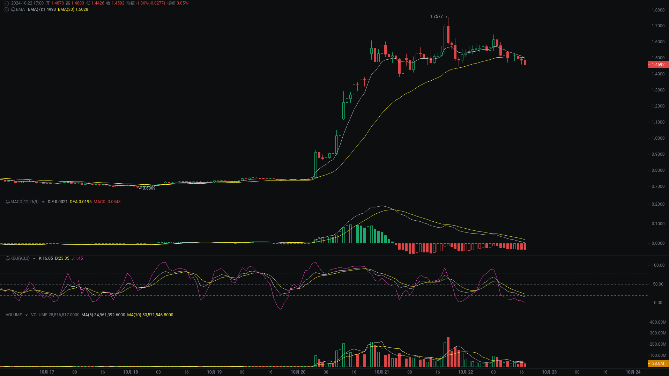The width and height of the screenshot is (669, 376).
Task: Click the yellow MA(10) volume legend
Action: (150, 315)
